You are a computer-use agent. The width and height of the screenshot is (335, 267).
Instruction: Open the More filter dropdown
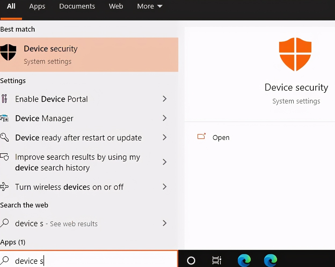tap(150, 6)
